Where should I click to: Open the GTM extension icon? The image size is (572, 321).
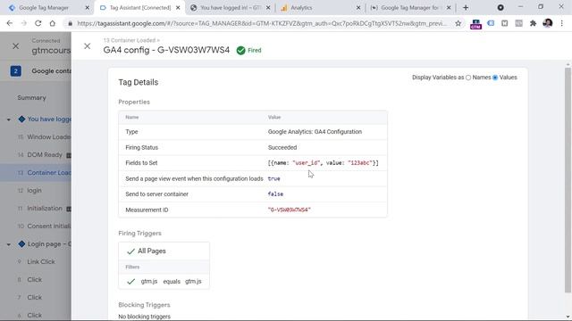click(475, 24)
